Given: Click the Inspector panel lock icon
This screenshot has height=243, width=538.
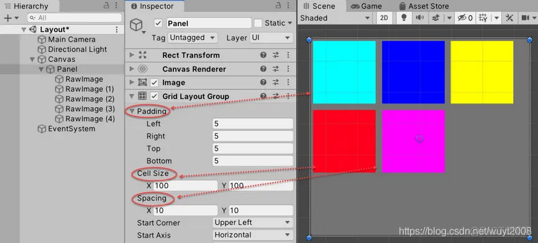Looking at the screenshot, I should pos(278,6).
